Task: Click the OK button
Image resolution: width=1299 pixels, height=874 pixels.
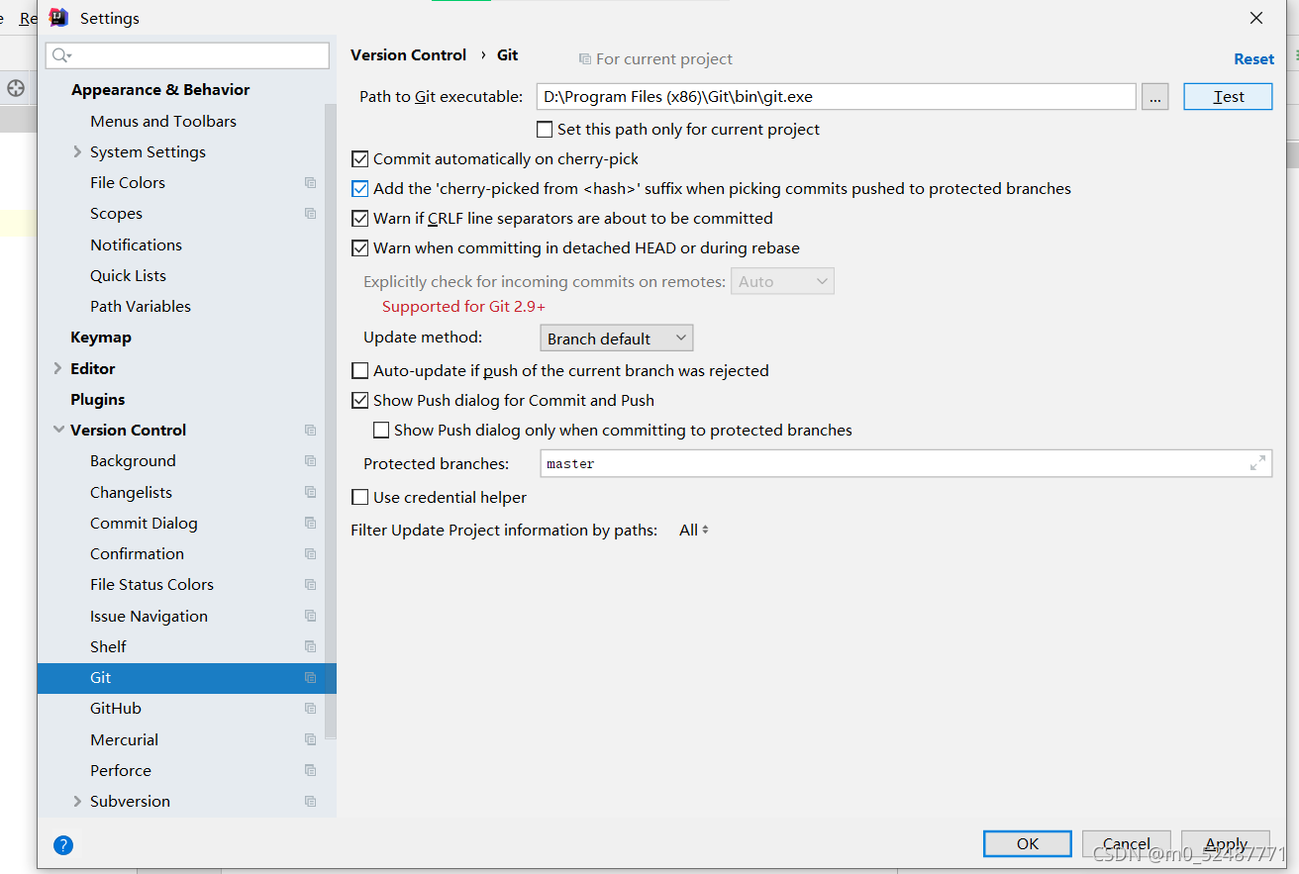Action: coord(1028,843)
